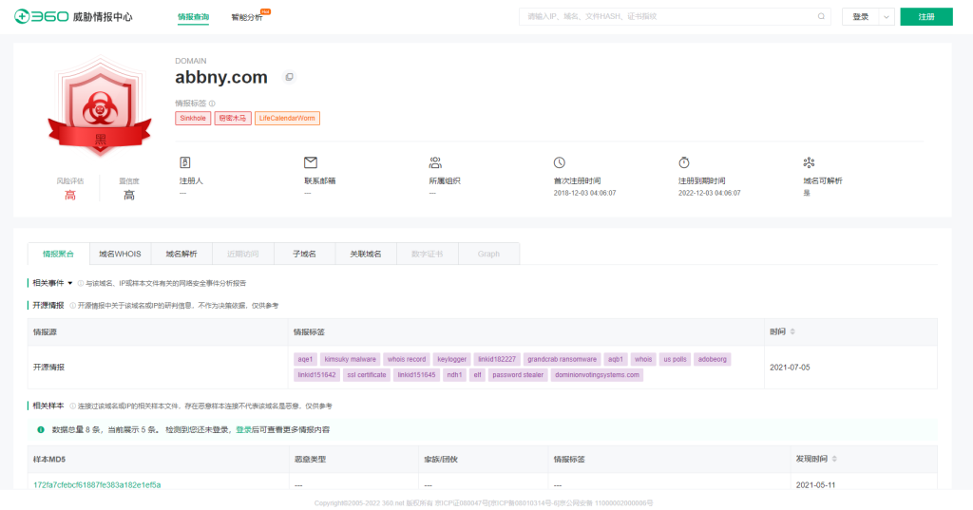973x510 pixels.
Task: Click first registration time 2018-12-03 04:06:07
Action: (x=584, y=193)
